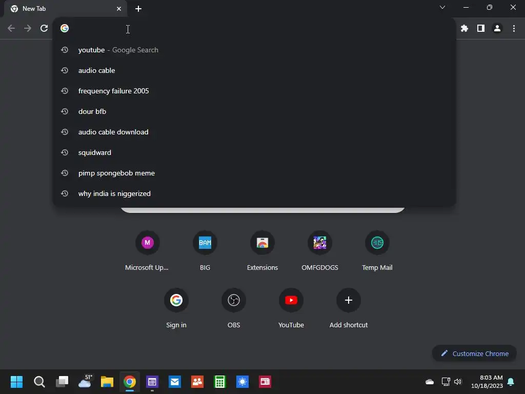Open Chrome's three-dot menu
This screenshot has width=525, height=394.
click(514, 29)
